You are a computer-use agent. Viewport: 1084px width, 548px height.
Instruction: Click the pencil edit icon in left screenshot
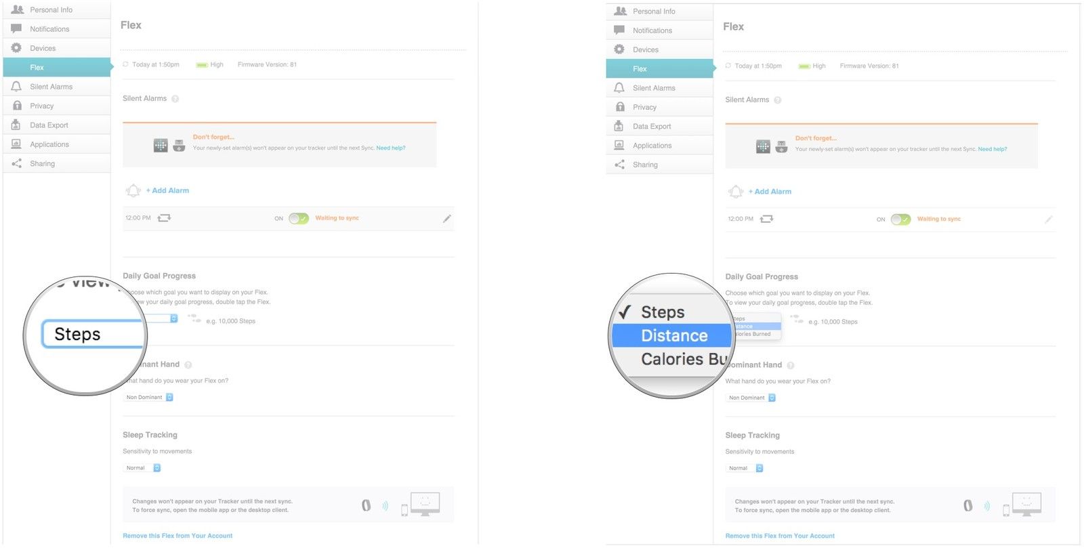tap(446, 219)
